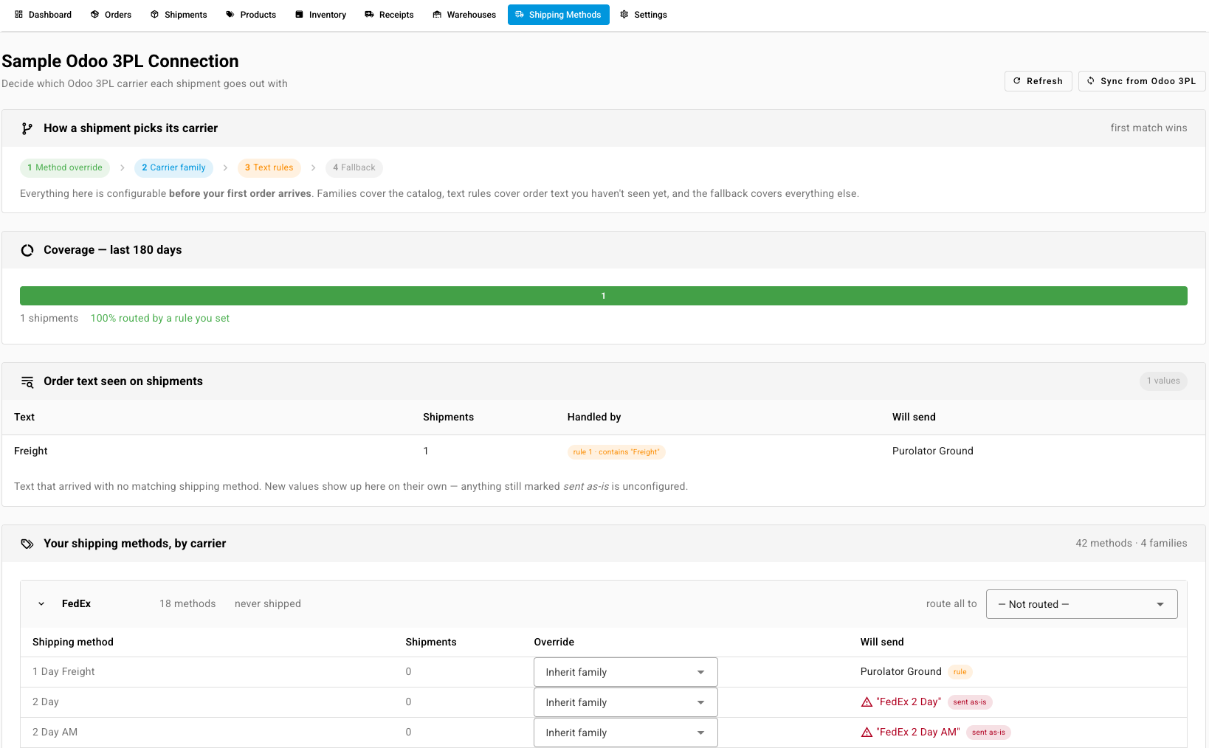This screenshot has width=1209, height=748.
Task: Open the route all to dropdown for FedEx
Action: coord(1081,604)
